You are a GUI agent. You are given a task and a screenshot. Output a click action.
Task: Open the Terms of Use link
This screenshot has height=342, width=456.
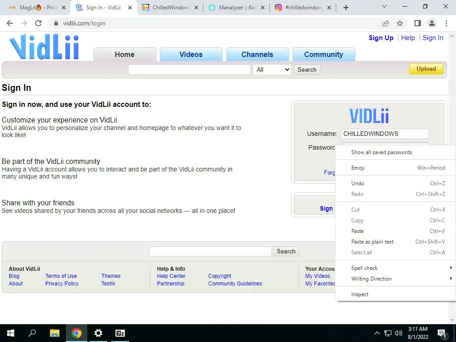[x=61, y=276]
